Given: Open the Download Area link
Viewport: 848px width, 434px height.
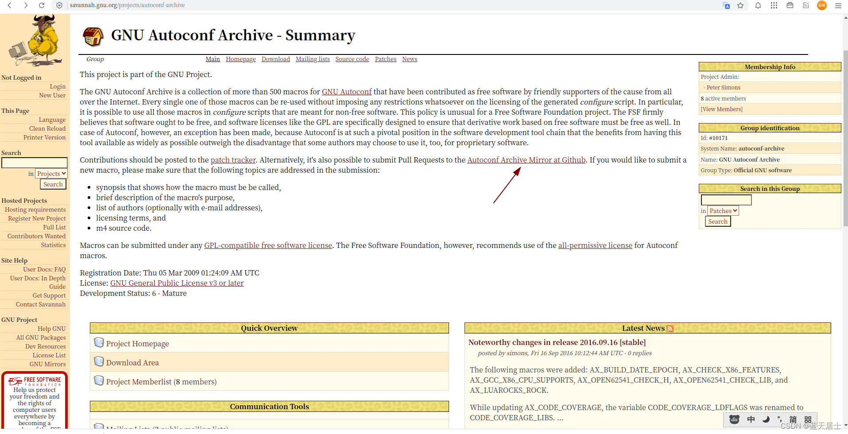Looking at the screenshot, I should tap(132, 363).
